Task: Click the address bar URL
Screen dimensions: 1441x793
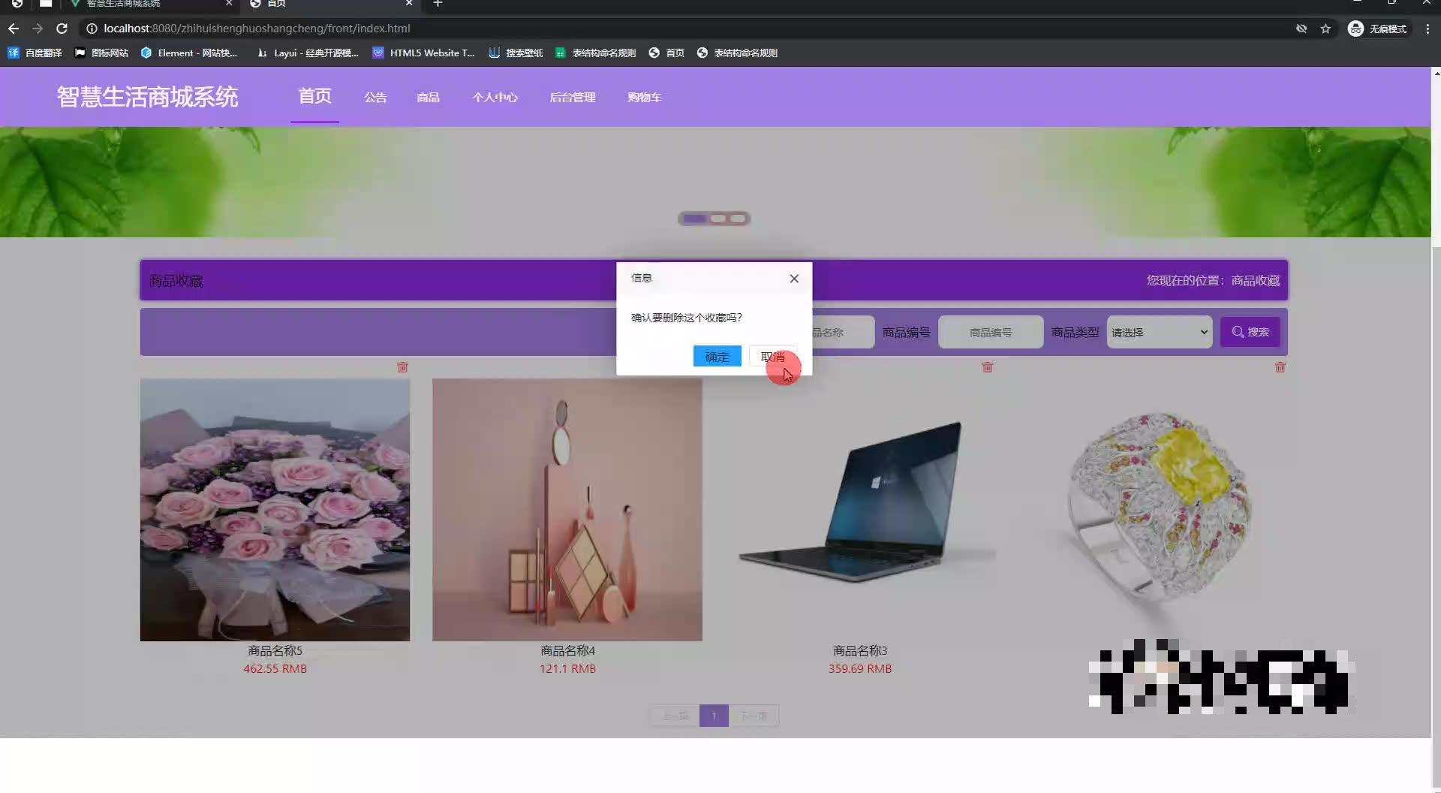Action: [257, 29]
